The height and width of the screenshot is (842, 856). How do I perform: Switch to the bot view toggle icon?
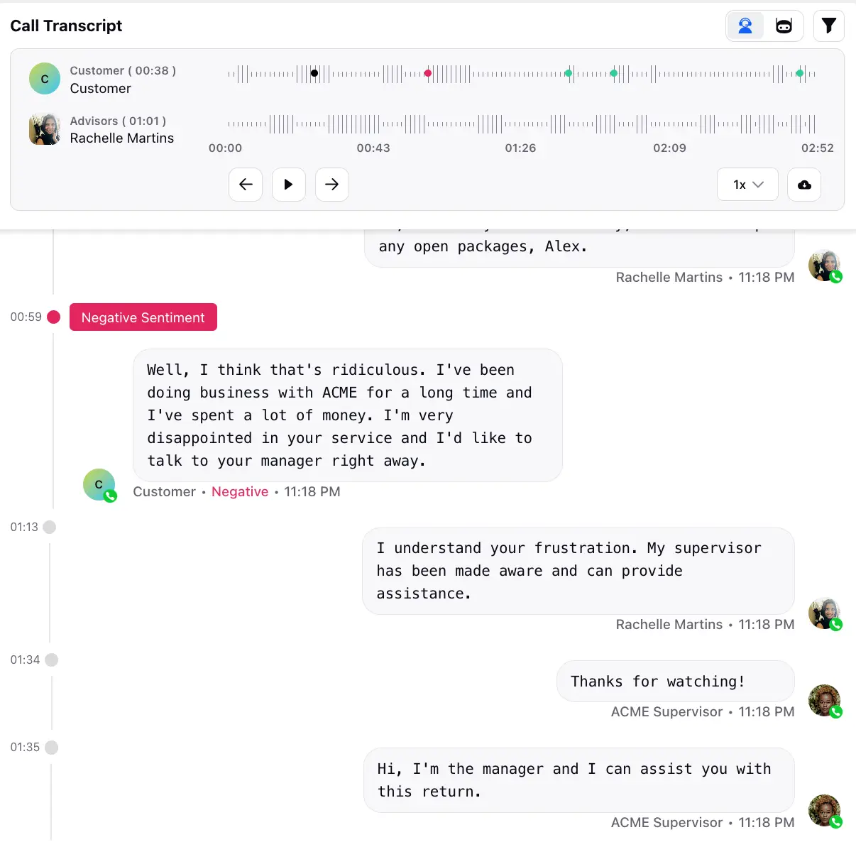tap(784, 26)
